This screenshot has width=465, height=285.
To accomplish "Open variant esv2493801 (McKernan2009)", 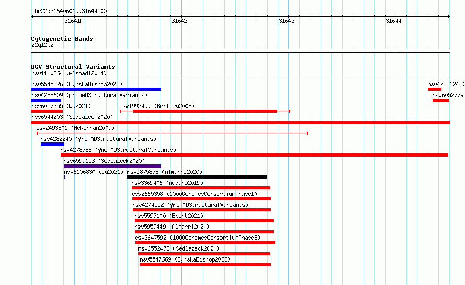I will click(75, 128).
